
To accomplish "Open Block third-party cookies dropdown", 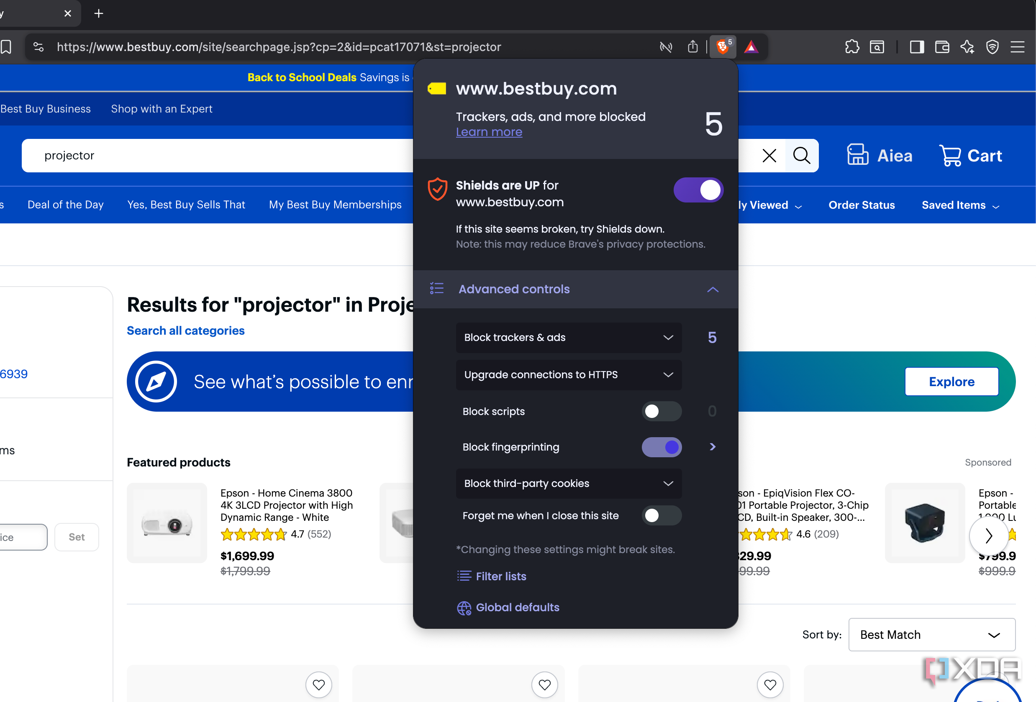I will (x=568, y=483).
